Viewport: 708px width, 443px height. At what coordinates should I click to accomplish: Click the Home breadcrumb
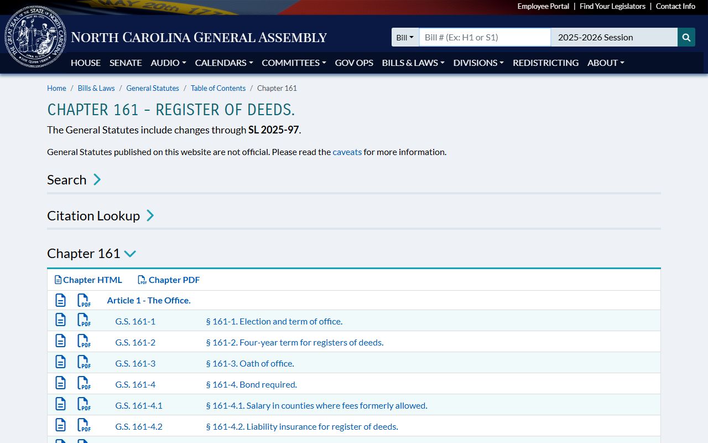pyautogui.click(x=56, y=88)
